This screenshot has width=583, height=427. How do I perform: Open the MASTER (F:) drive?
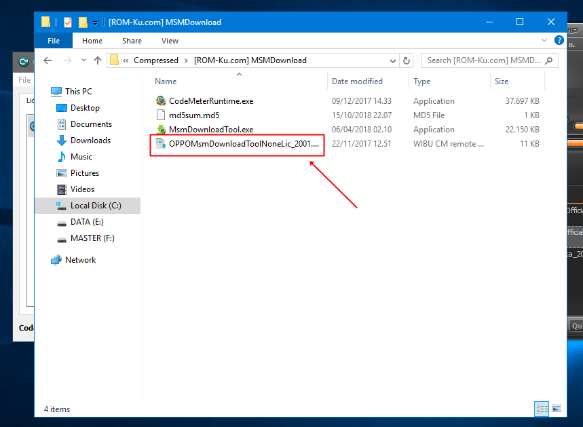92,238
